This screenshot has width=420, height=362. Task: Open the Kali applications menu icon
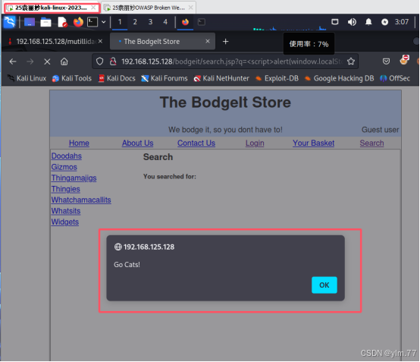click(10, 22)
